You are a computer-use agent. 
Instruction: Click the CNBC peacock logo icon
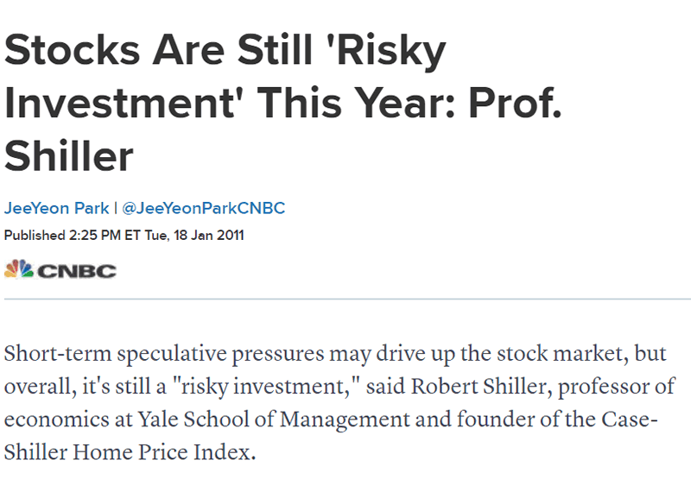point(17,269)
